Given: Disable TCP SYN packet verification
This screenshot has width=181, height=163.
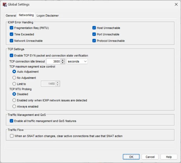Looking at the screenshot, I should pyautogui.click(x=12, y=55).
